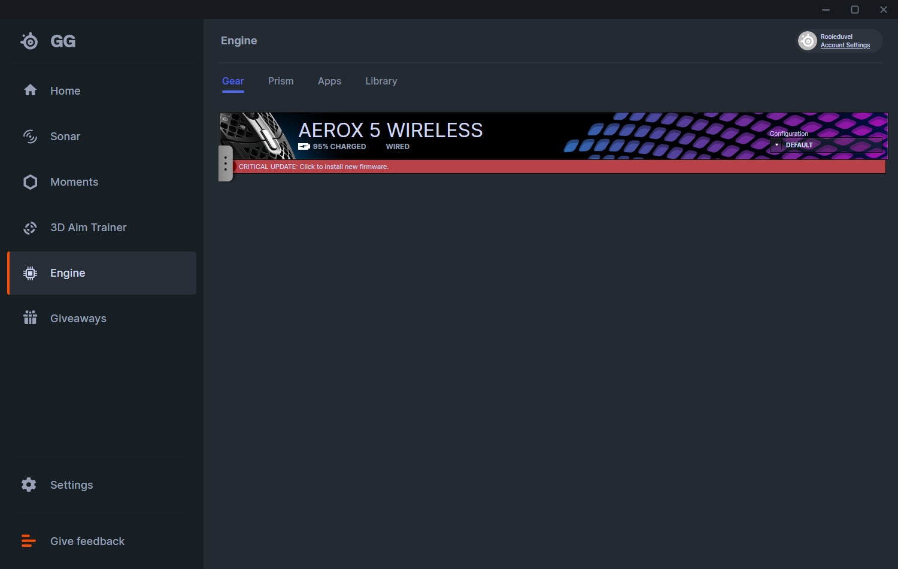The height and width of the screenshot is (569, 898).
Task: Click the Rooieduvel account avatar
Action: 808,41
